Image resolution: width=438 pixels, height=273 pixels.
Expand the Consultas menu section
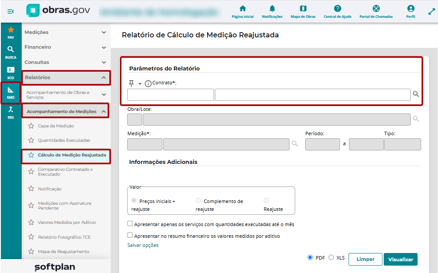tap(66, 62)
